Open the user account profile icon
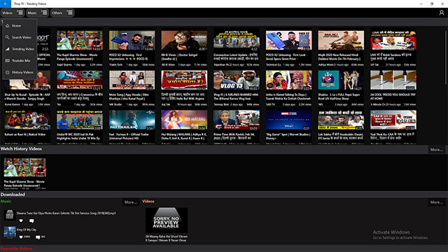The image size is (448, 252). click(442, 13)
